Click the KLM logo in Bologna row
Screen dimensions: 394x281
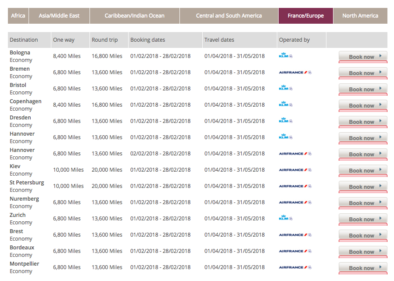286,56
